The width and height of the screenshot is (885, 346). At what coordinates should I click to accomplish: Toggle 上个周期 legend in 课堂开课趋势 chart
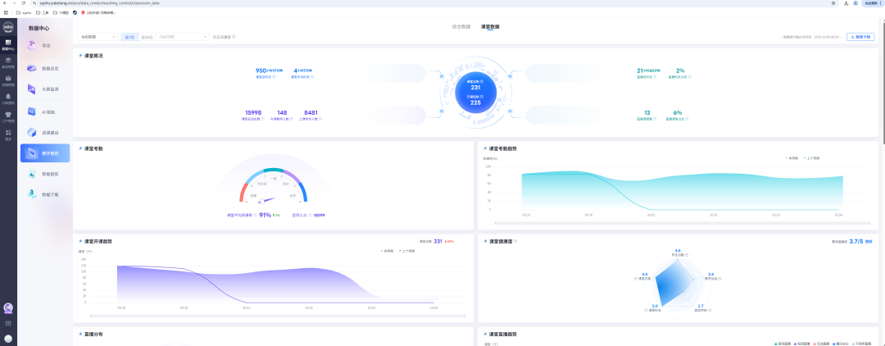point(408,251)
